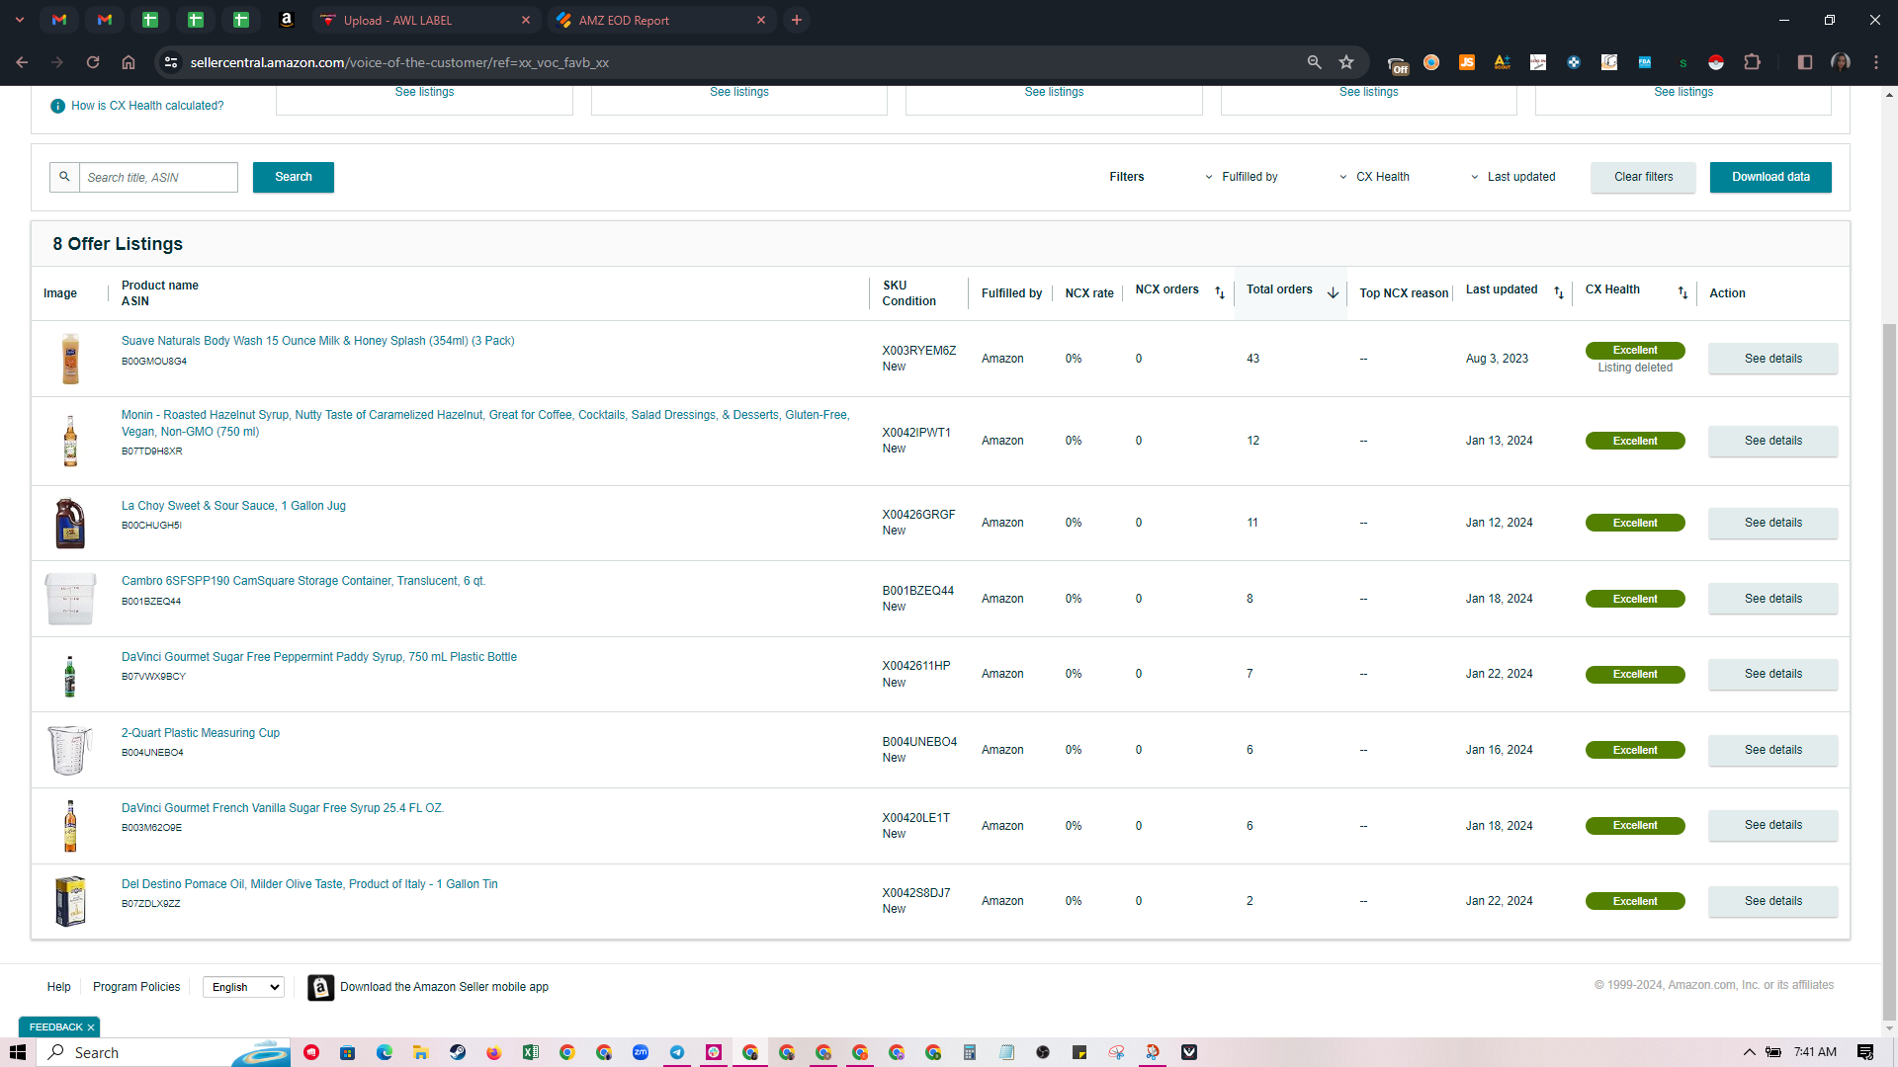The height and width of the screenshot is (1067, 1898).
Task: Open Firefox from the taskbar
Action: [494, 1052]
